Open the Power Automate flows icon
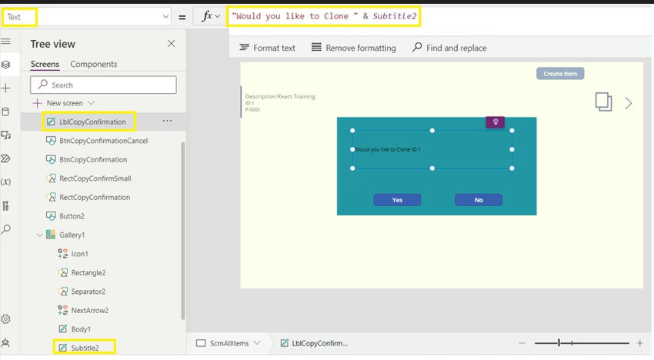654x360 pixels. 6,158
